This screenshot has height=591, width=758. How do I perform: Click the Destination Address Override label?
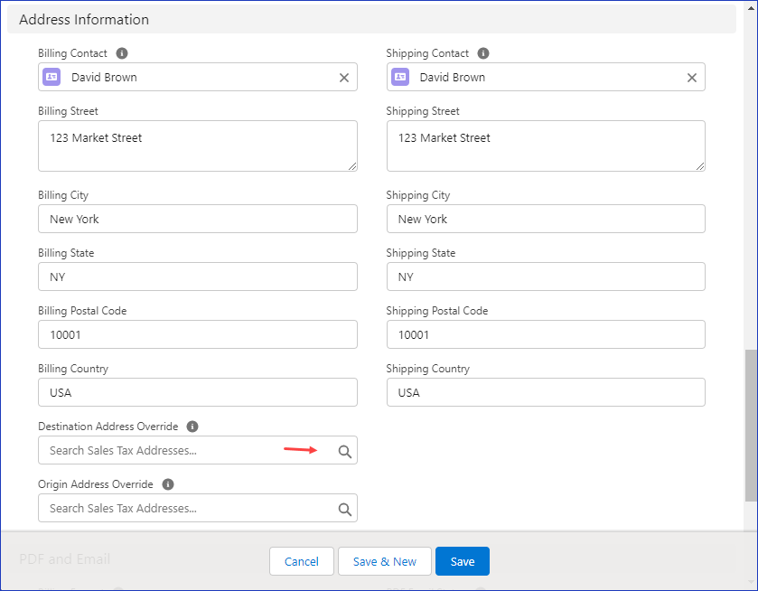[108, 427]
